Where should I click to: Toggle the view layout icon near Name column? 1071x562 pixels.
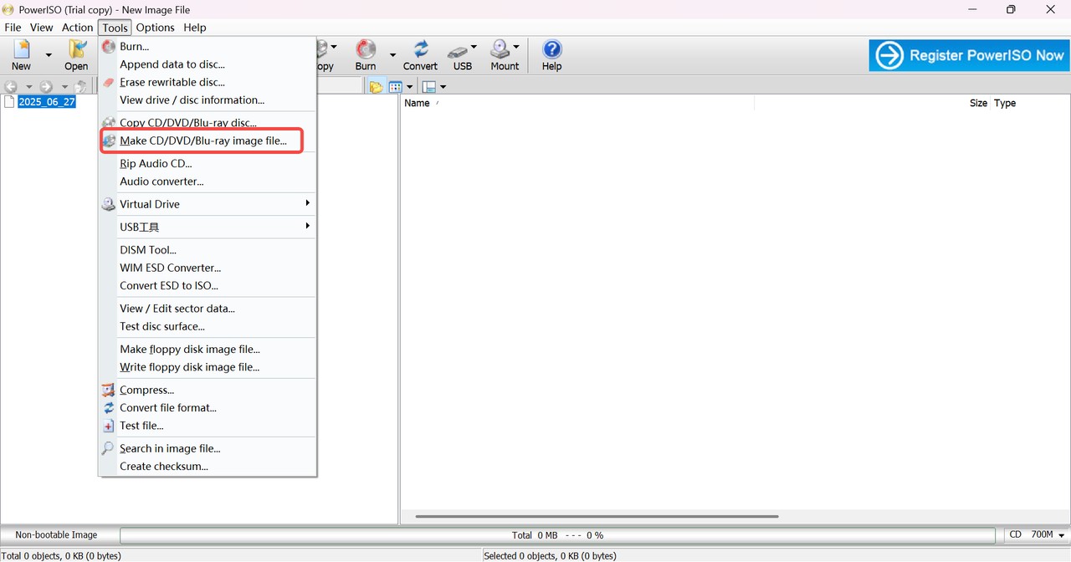[428, 86]
